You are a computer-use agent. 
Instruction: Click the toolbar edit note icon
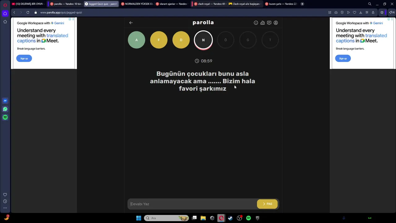tap(330, 12)
